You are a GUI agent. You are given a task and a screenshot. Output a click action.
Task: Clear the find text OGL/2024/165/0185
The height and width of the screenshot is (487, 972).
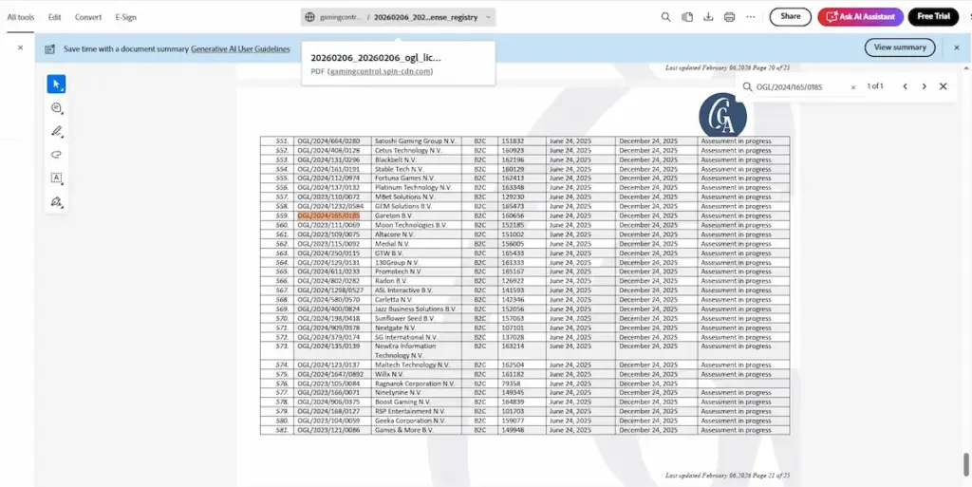853,87
